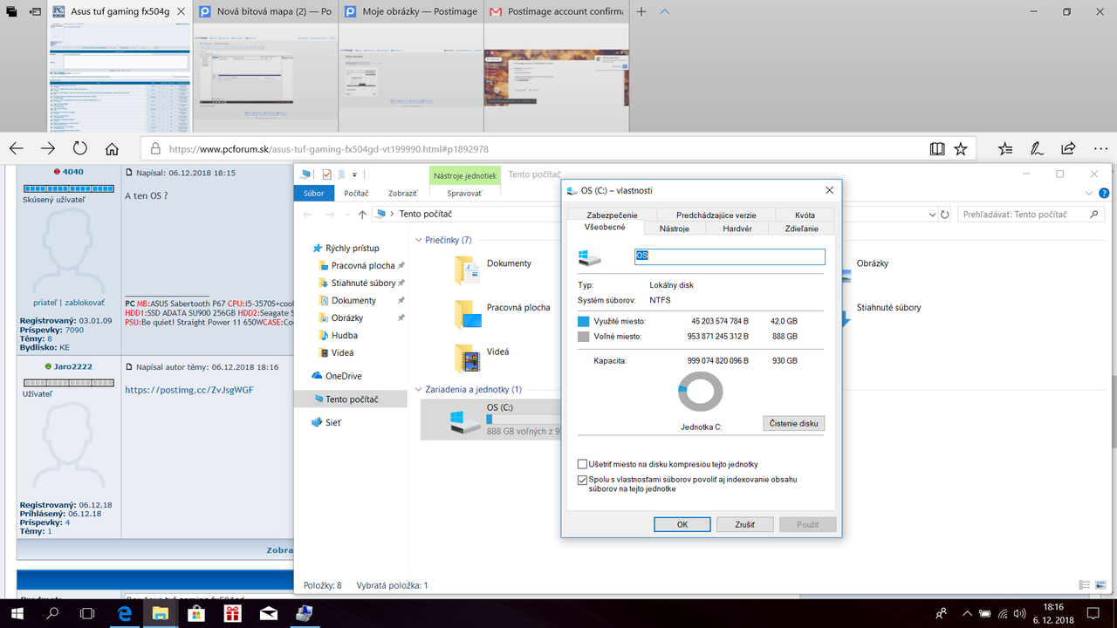Collapse Zariadenia a jednotky group

417,389
